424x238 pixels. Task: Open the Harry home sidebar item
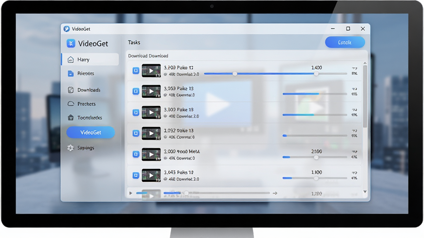pos(90,59)
